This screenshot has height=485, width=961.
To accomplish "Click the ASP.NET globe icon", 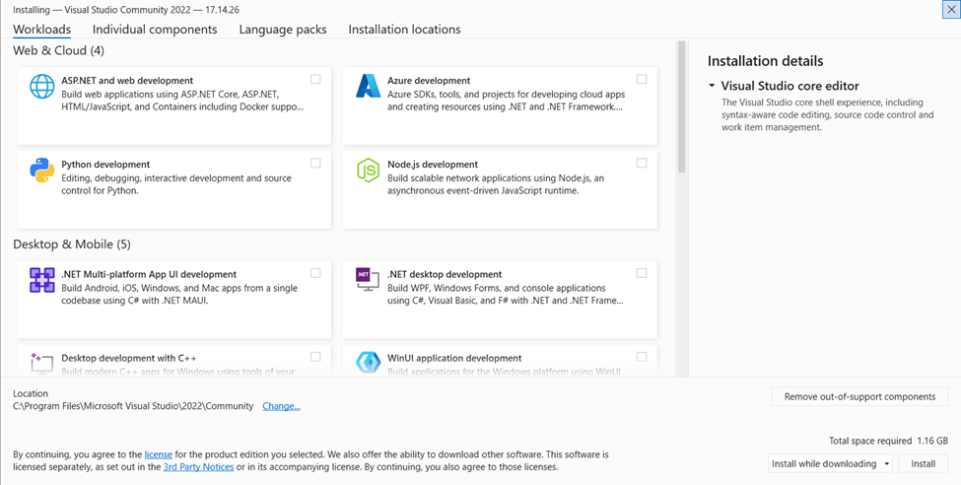I will 42,87.
